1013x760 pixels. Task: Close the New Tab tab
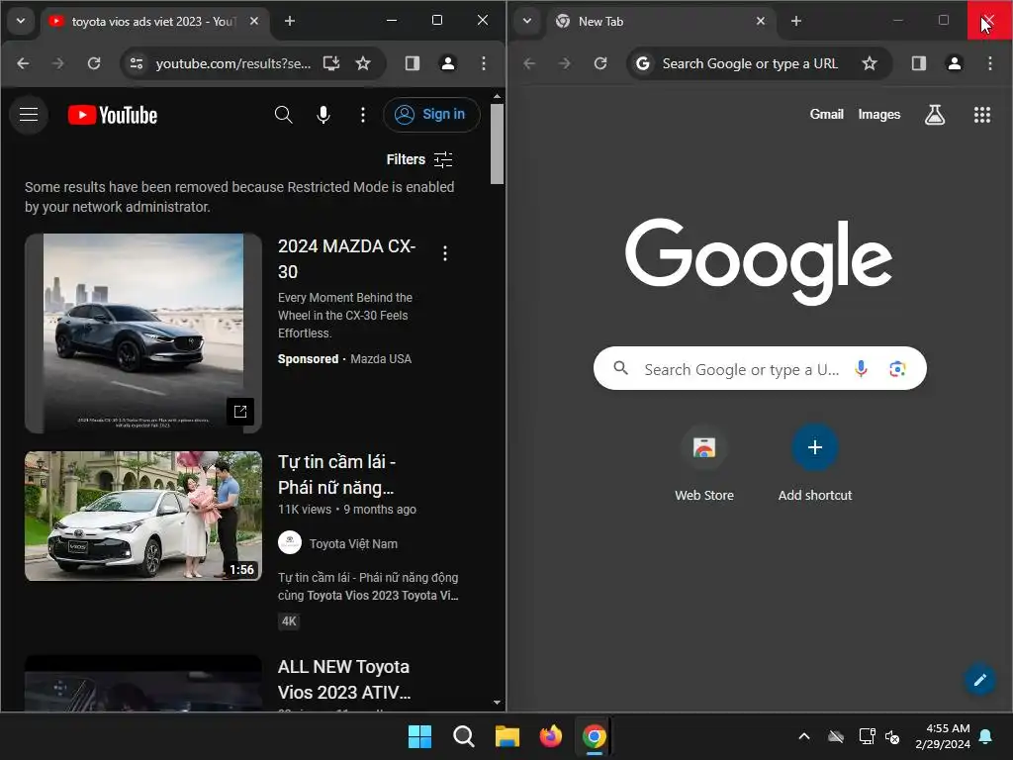[x=761, y=21]
